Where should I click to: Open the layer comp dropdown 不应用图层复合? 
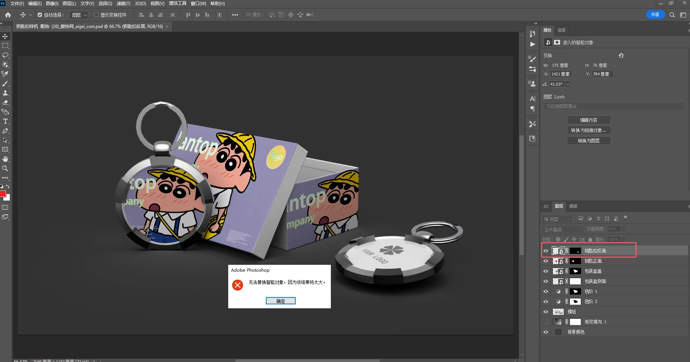[x=614, y=106]
